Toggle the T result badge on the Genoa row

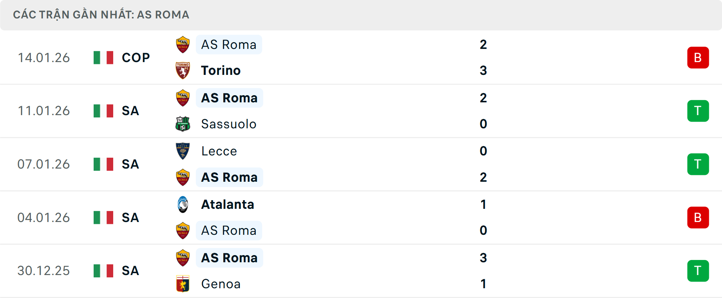click(x=698, y=271)
